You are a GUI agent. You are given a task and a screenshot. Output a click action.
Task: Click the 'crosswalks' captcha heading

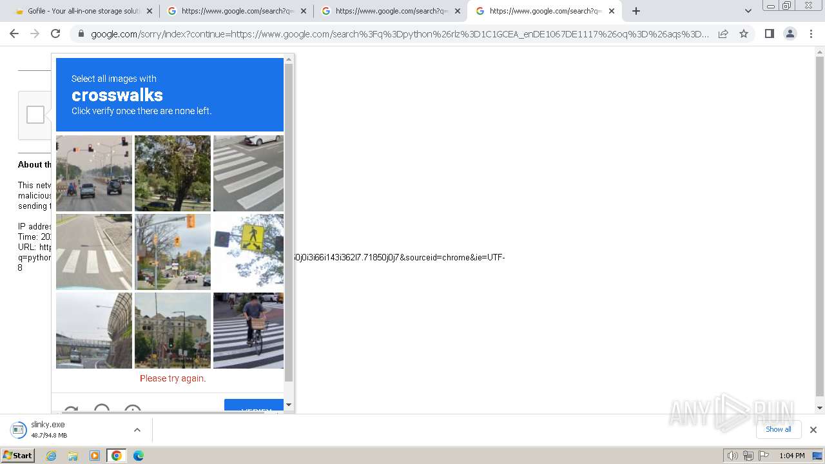click(x=117, y=95)
